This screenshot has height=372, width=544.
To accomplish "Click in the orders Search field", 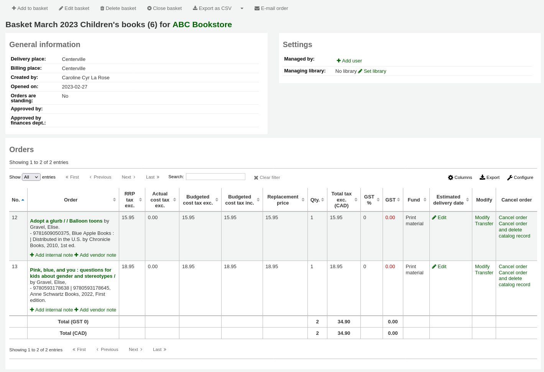I will (215, 177).
